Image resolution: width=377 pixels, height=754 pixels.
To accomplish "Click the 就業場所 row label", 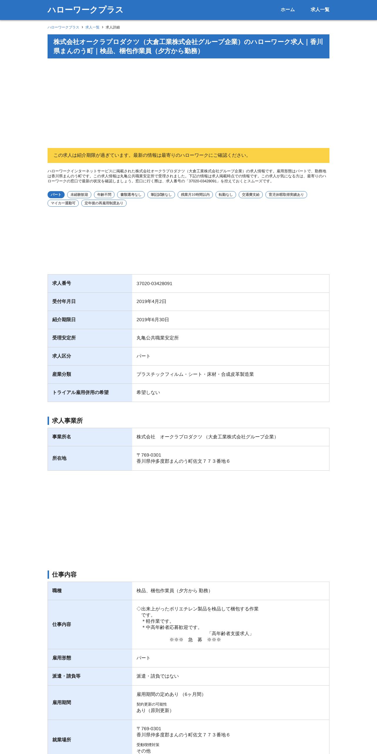I will (x=62, y=740).
